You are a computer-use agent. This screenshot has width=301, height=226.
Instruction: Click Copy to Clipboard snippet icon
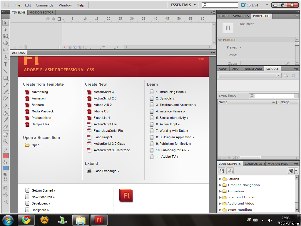(x=230, y=171)
